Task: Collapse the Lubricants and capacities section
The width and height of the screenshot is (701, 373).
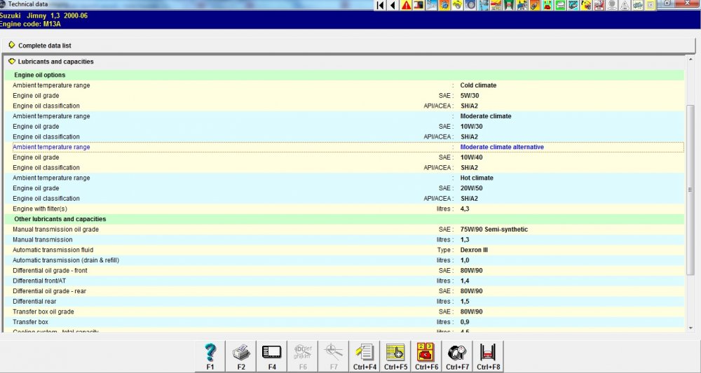Action: click(12, 62)
